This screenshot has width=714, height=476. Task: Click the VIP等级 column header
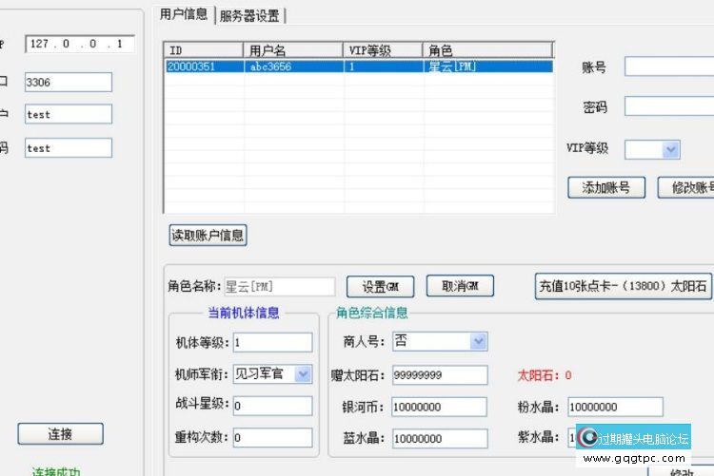(x=382, y=50)
